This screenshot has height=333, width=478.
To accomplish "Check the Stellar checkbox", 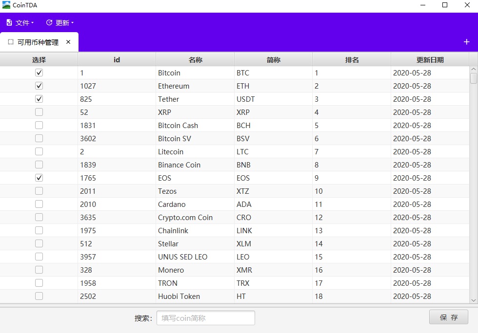I will coord(39,243).
